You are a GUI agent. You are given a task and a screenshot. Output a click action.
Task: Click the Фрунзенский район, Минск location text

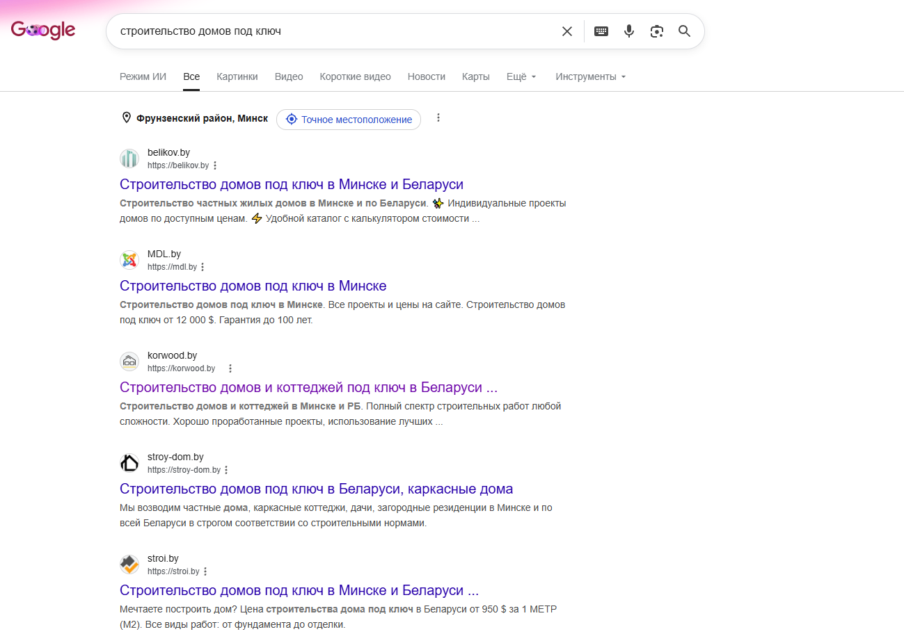coord(203,118)
